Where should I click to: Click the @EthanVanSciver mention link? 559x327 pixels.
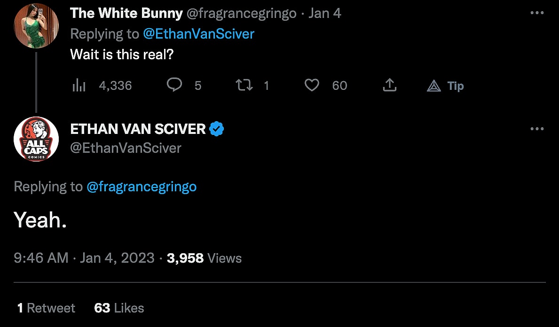pyautogui.click(x=198, y=34)
